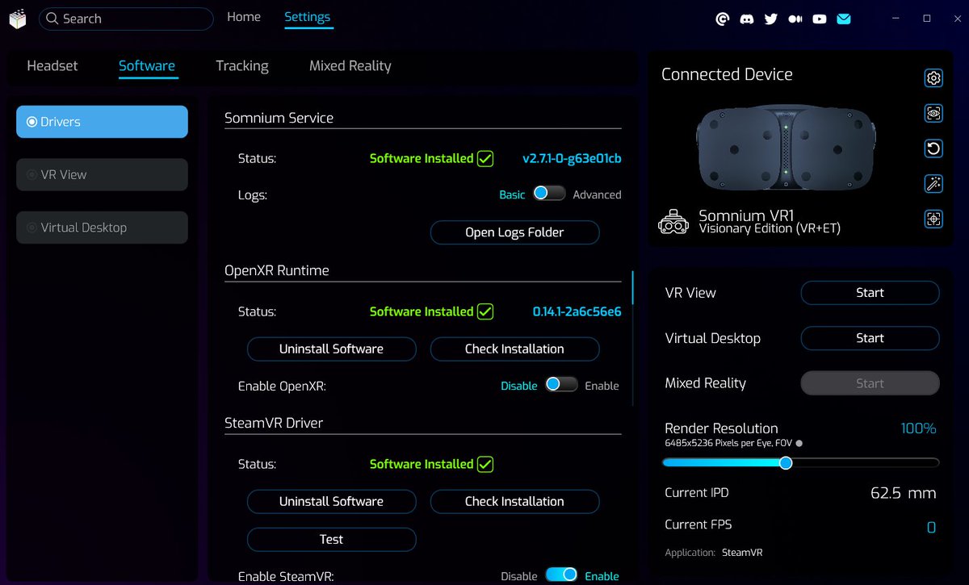969x585 pixels.
Task: Open the website at-sign social icon
Action: (x=724, y=19)
